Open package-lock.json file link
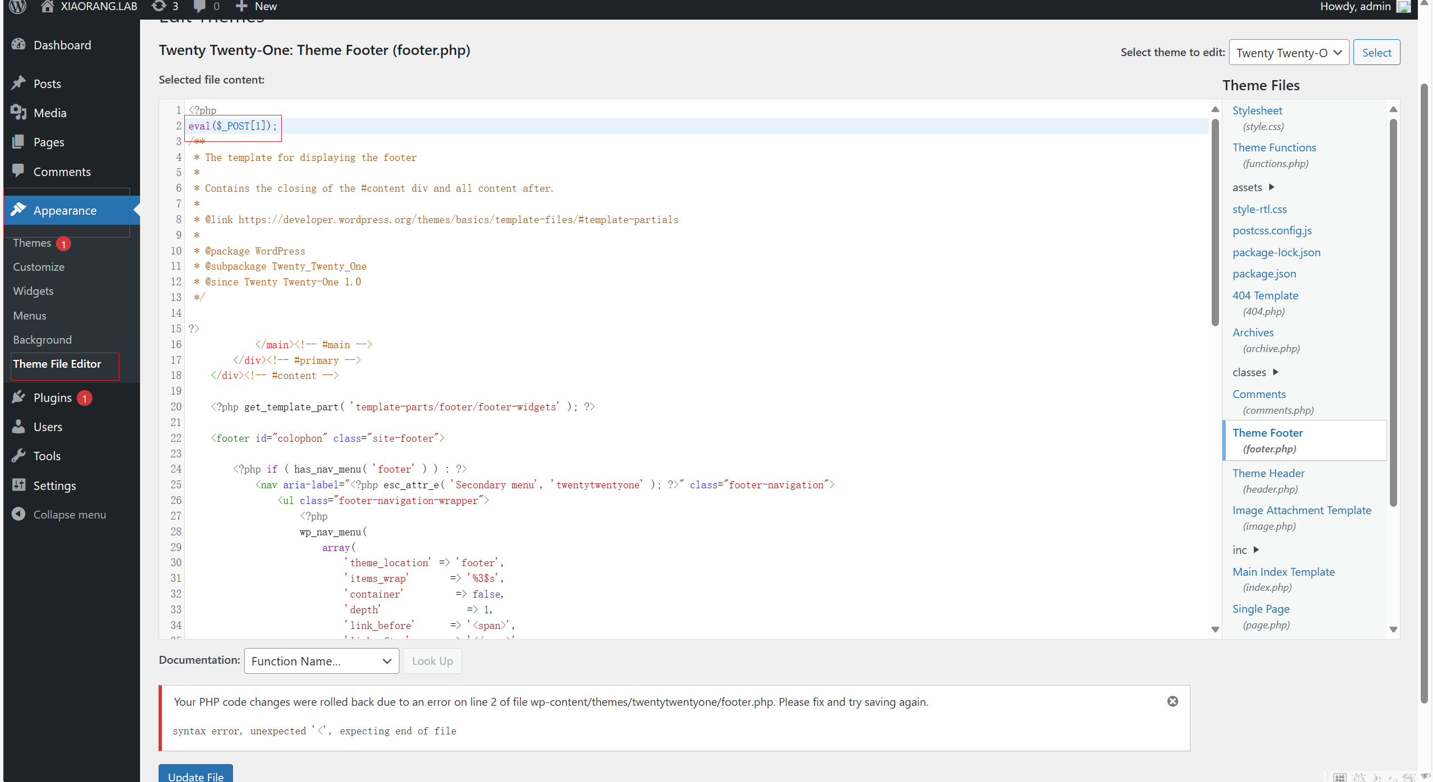 1276,252
